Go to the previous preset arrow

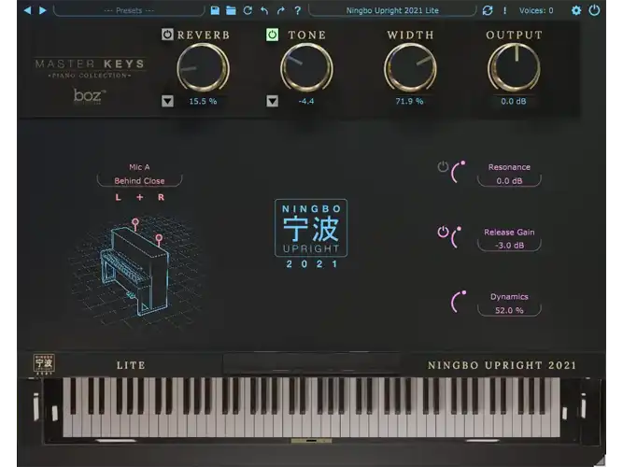(27, 10)
